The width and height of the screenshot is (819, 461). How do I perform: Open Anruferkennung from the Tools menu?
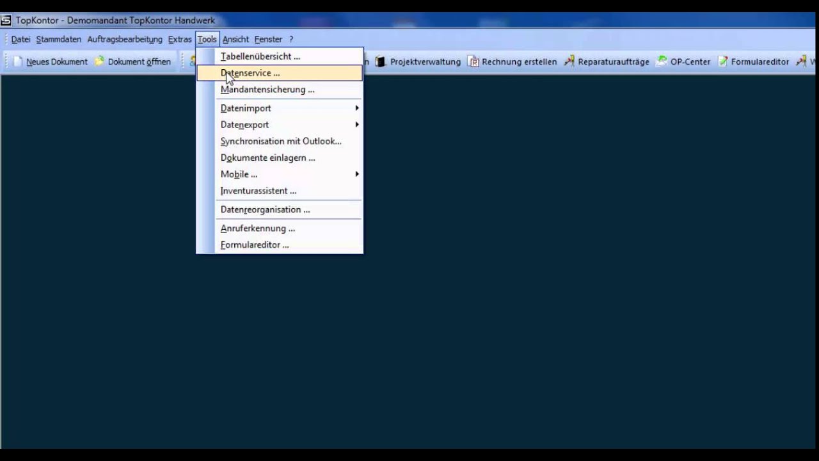[x=280, y=228]
